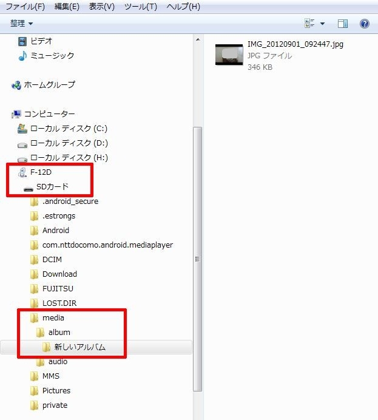Click the com.nttdocomo.android.mediaplayer folder icon
378x420 pixels.
(x=34, y=245)
